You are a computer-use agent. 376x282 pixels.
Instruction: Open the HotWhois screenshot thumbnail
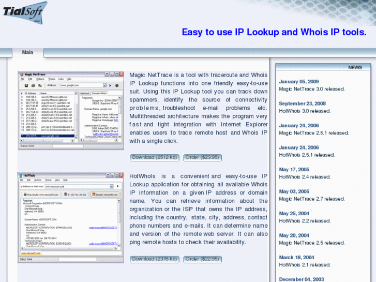coord(71,217)
